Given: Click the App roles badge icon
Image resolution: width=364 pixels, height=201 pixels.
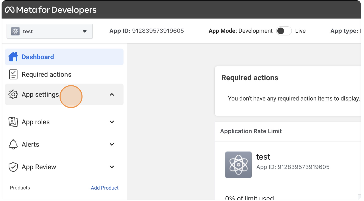Looking at the screenshot, I should tap(13, 122).
